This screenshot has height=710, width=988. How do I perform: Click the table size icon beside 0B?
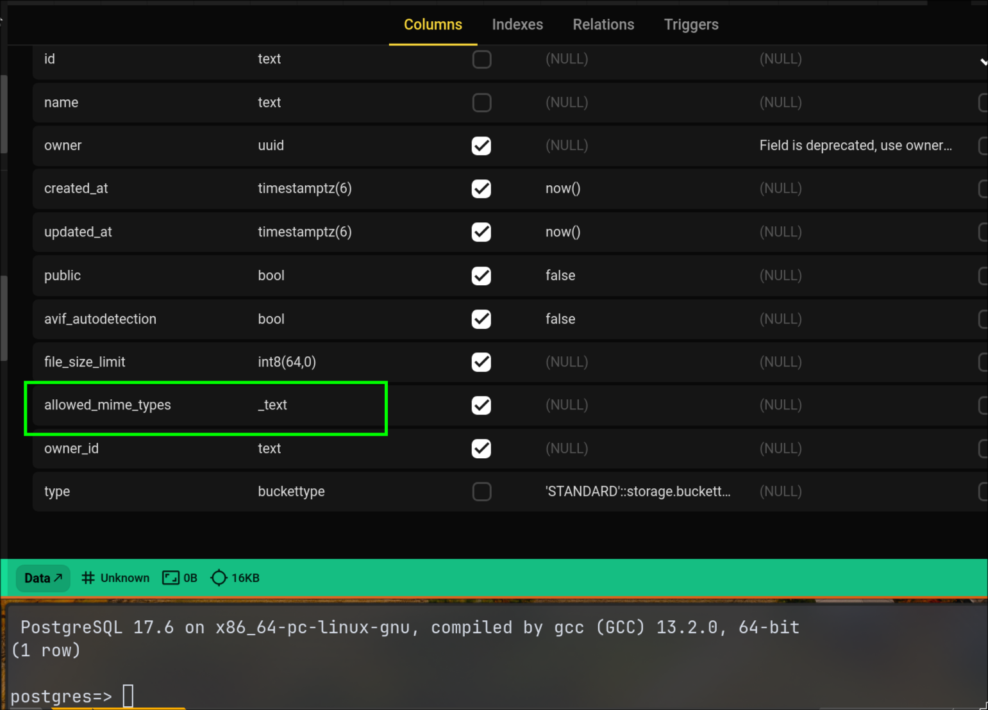click(x=171, y=578)
